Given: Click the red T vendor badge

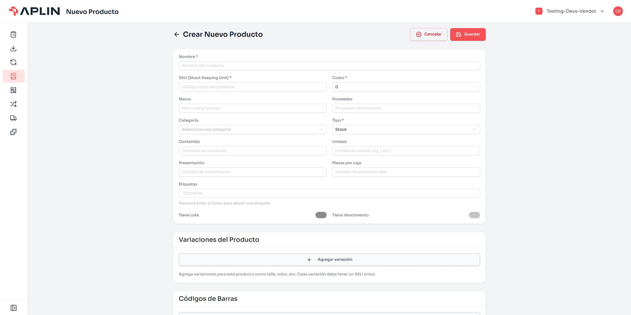Looking at the screenshot, I should pos(539,11).
